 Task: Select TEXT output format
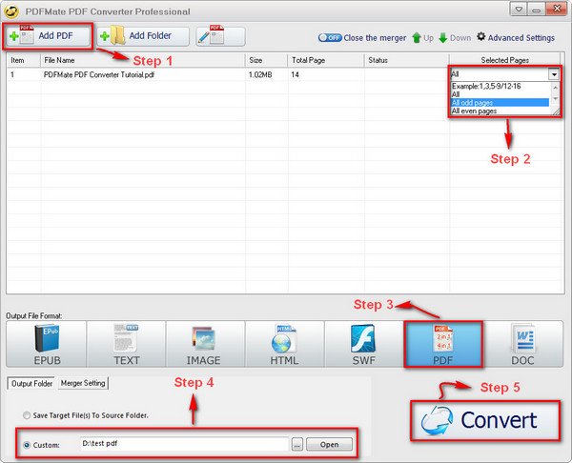click(x=126, y=344)
